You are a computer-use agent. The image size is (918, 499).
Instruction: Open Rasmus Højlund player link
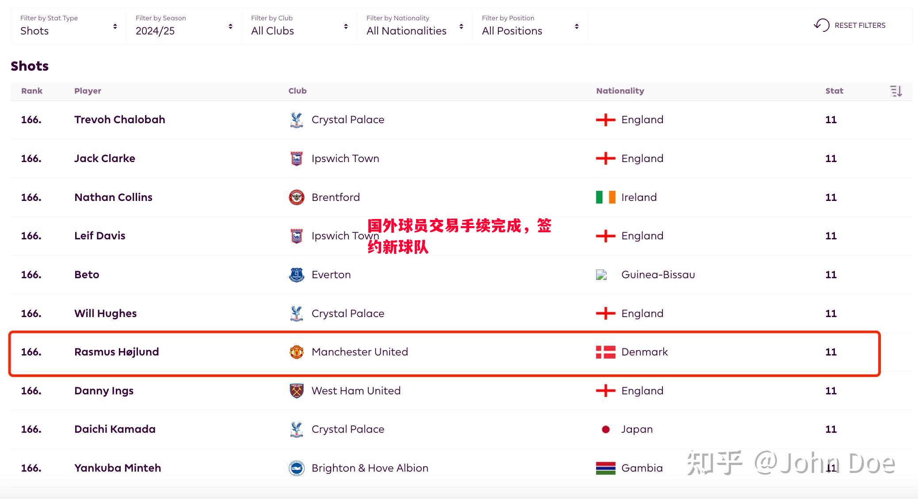[116, 352]
